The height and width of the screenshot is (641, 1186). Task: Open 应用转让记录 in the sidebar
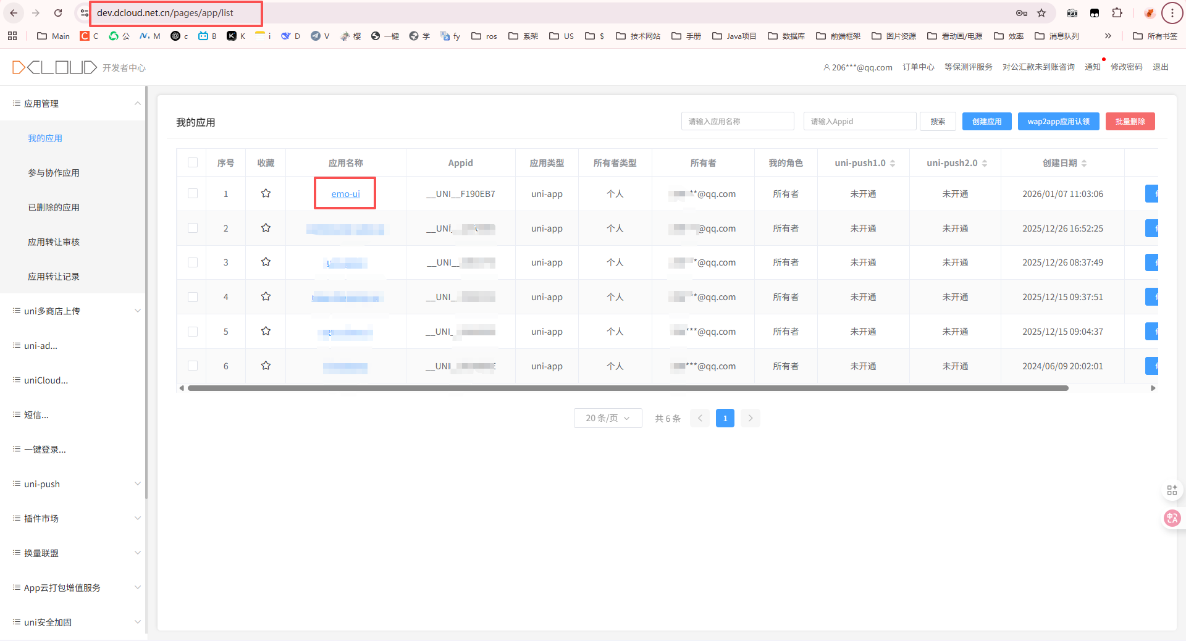tap(54, 277)
